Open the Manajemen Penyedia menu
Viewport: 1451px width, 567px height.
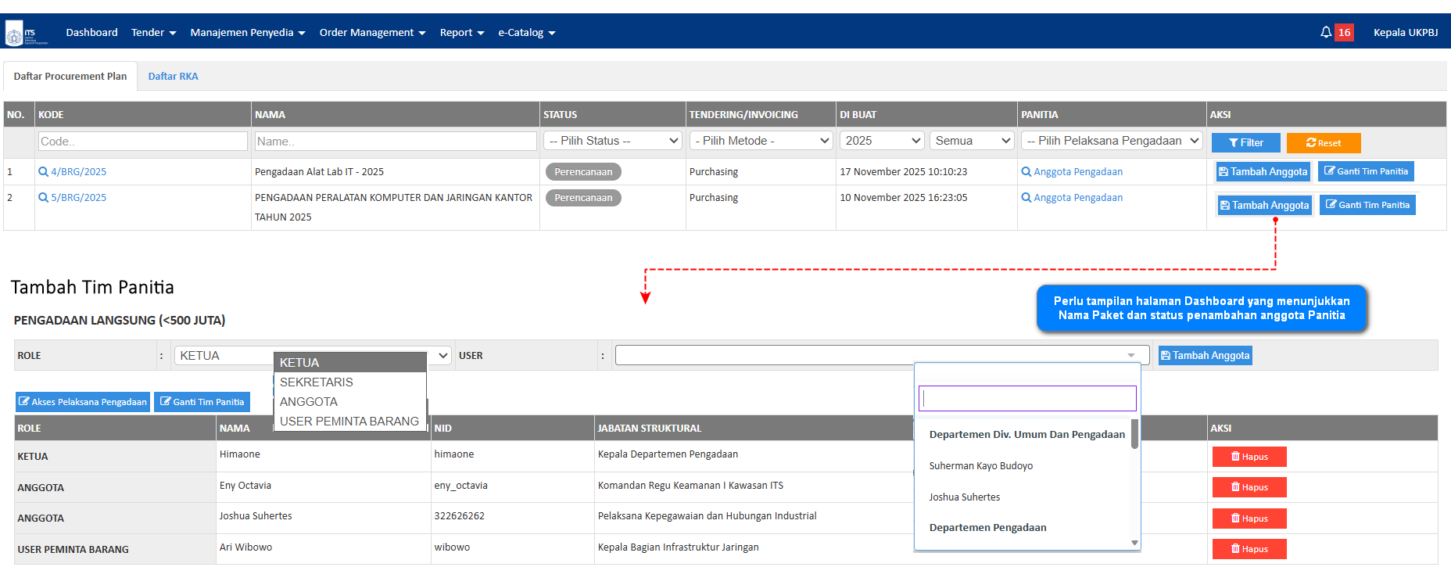point(247,33)
